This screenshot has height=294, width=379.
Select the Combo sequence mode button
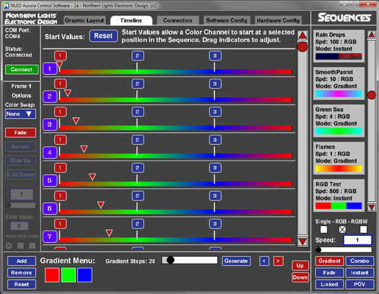pos(359,261)
